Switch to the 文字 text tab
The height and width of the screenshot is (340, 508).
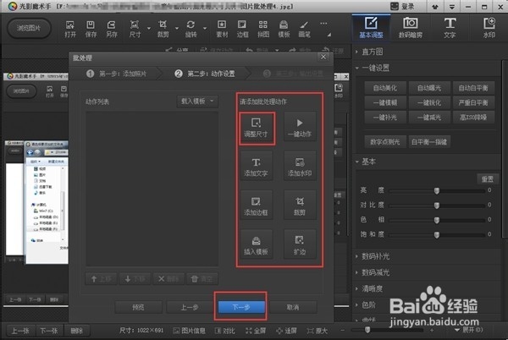450,28
